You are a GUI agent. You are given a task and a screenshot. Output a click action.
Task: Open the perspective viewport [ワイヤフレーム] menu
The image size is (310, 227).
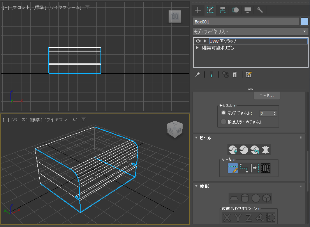tap(61, 120)
